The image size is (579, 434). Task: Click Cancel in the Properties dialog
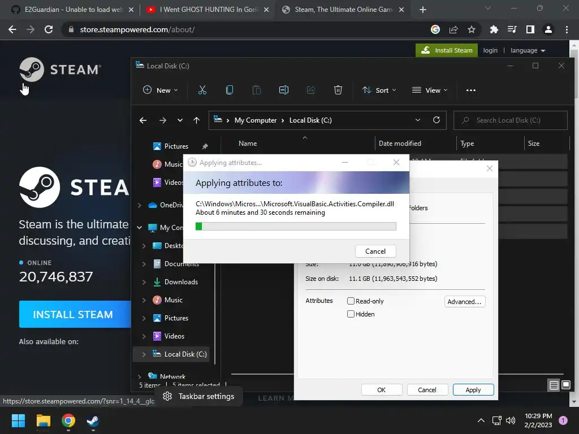click(427, 390)
